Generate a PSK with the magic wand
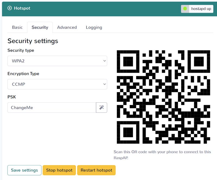Screen dimensions: 217x180 pos(101,108)
